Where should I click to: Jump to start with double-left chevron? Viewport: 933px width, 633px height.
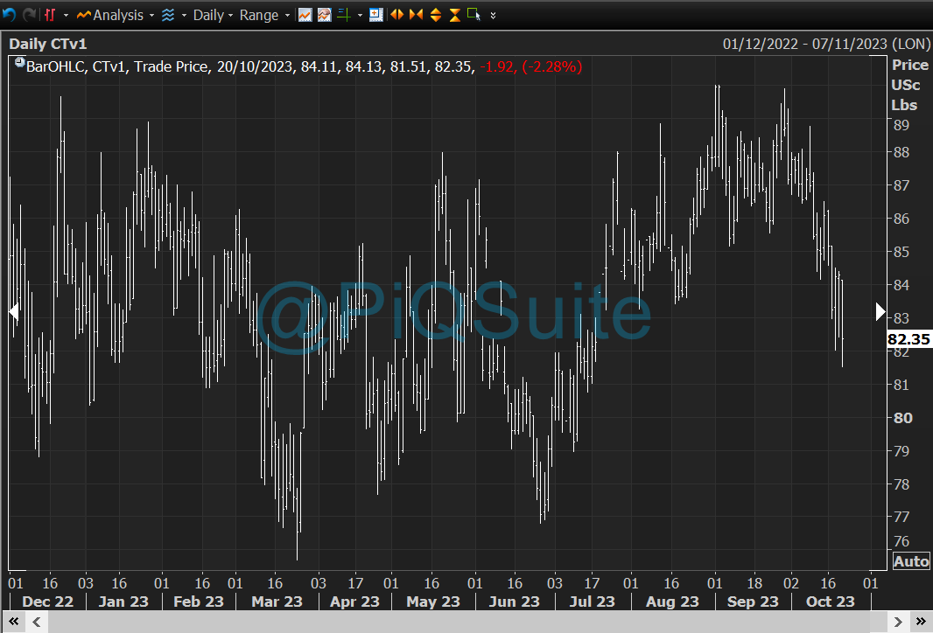[14, 622]
